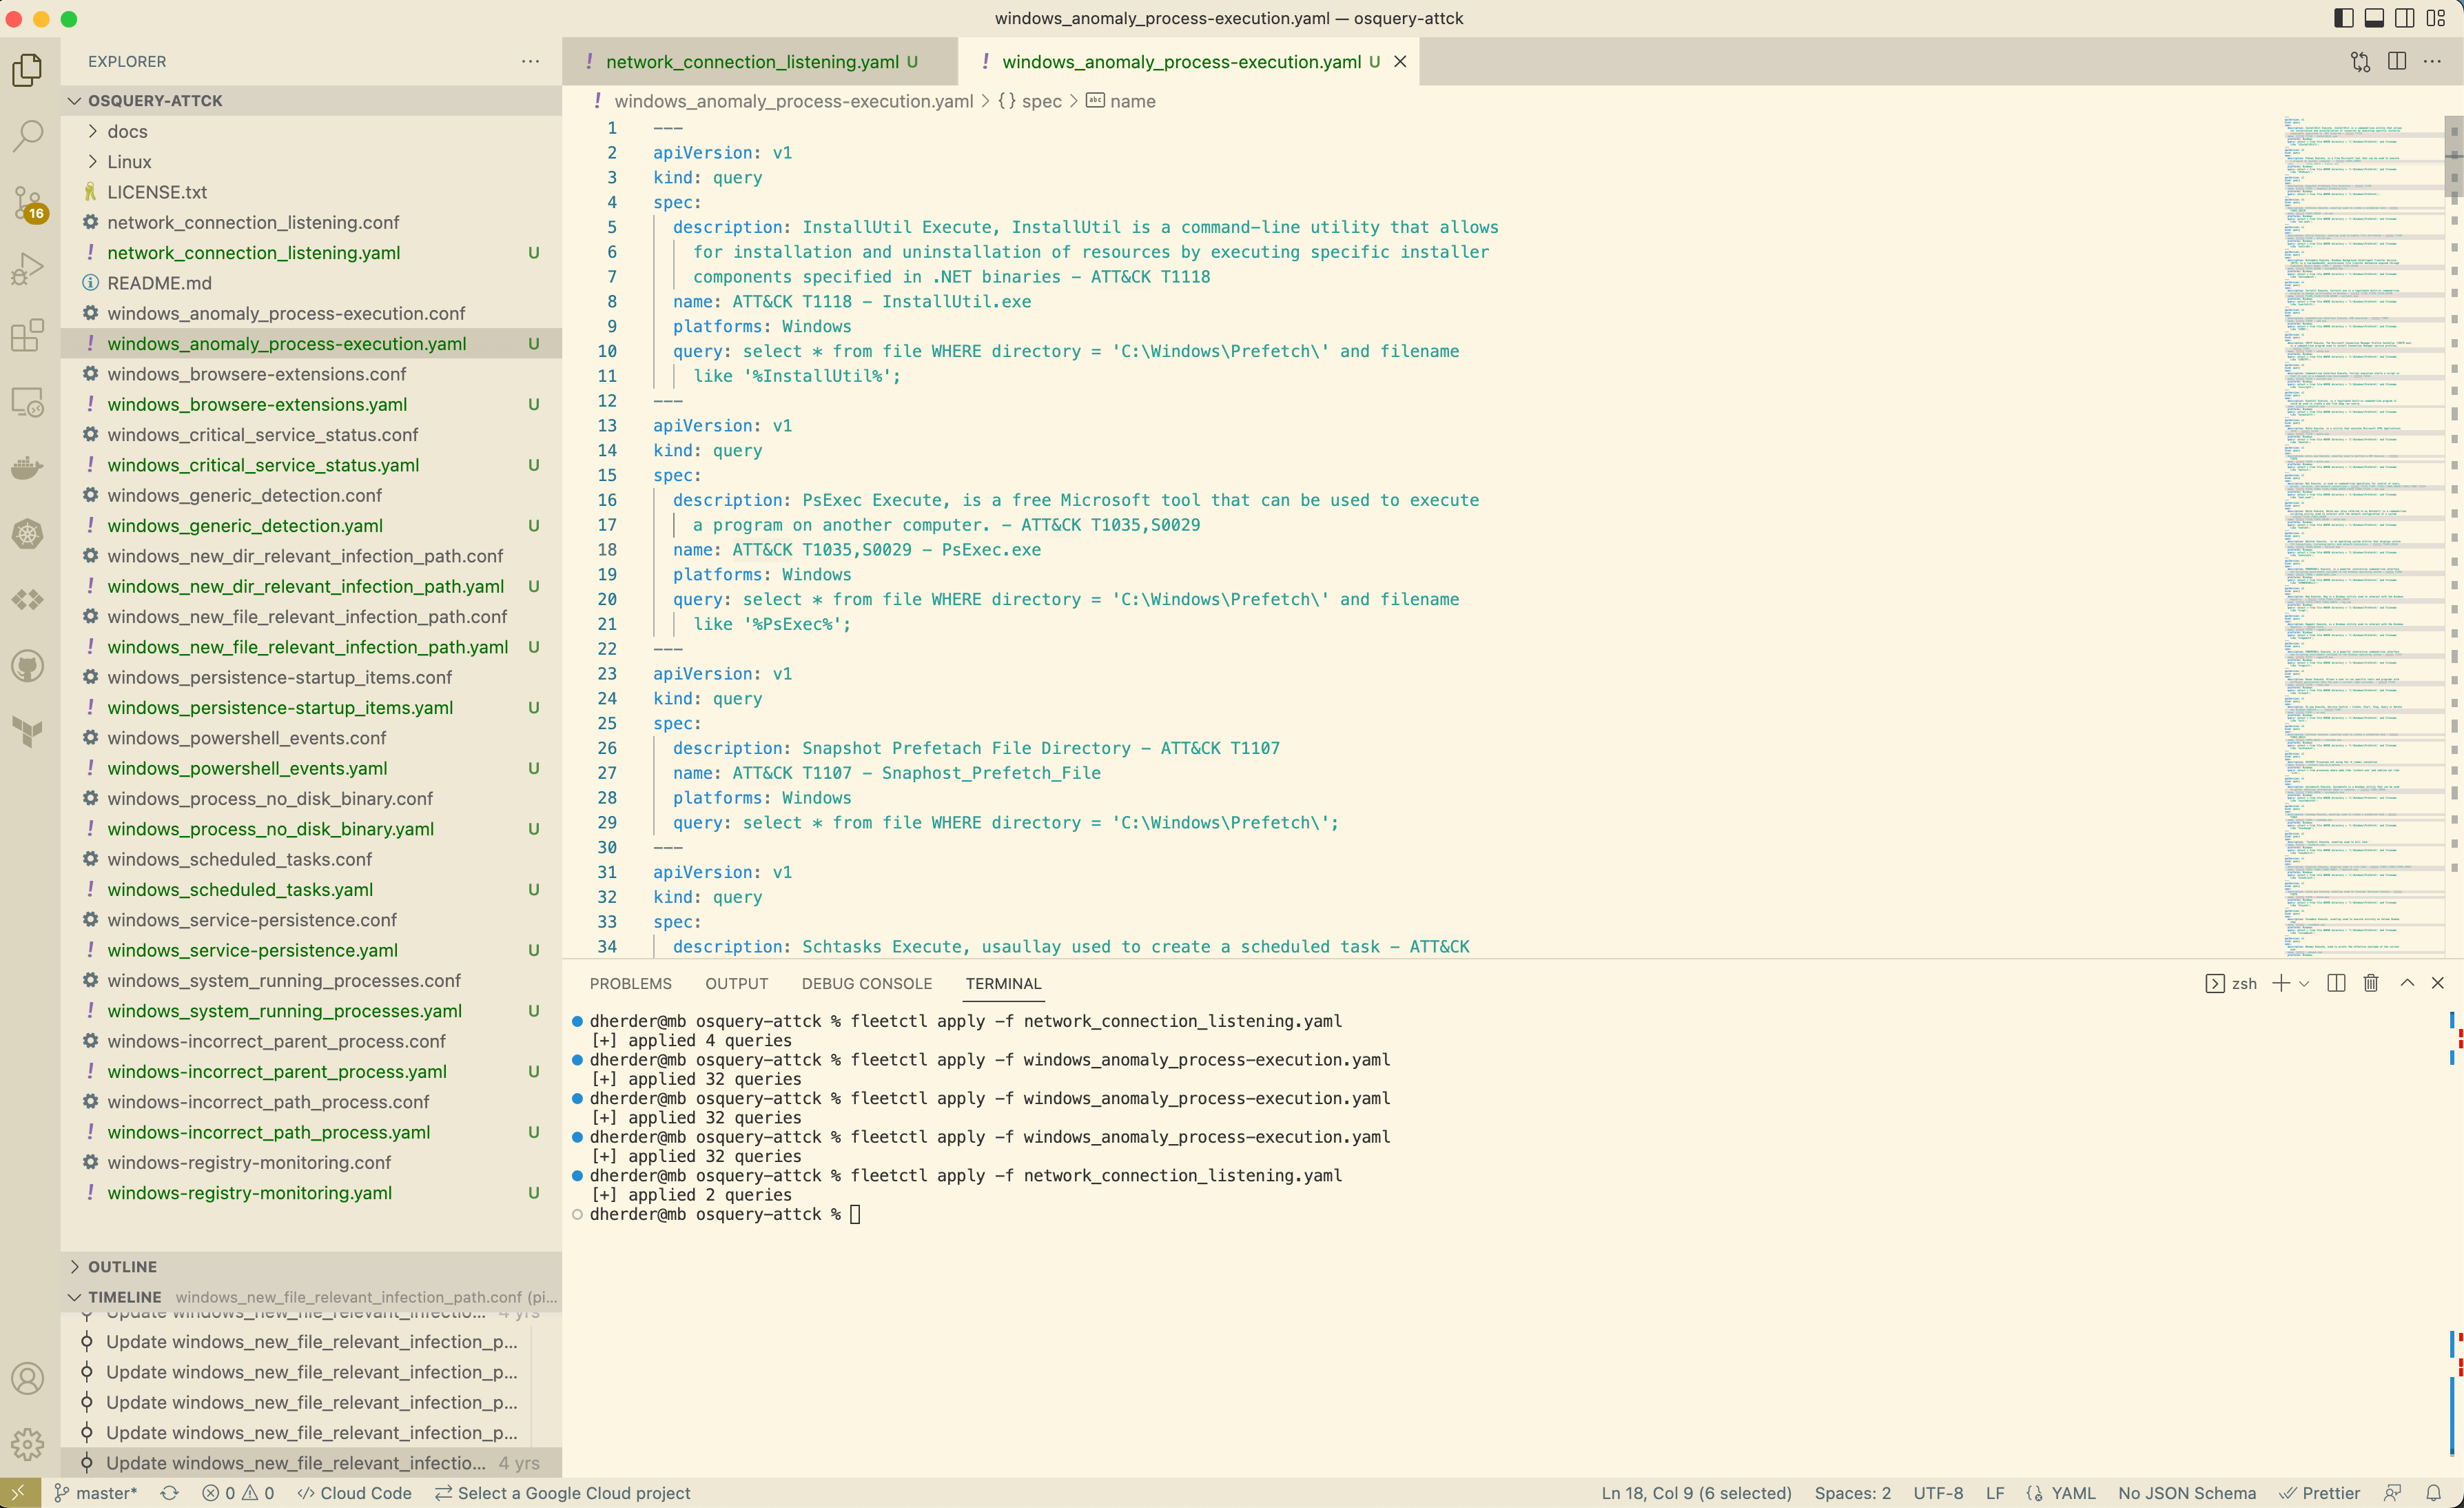Expand the docs folder

click(311, 132)
